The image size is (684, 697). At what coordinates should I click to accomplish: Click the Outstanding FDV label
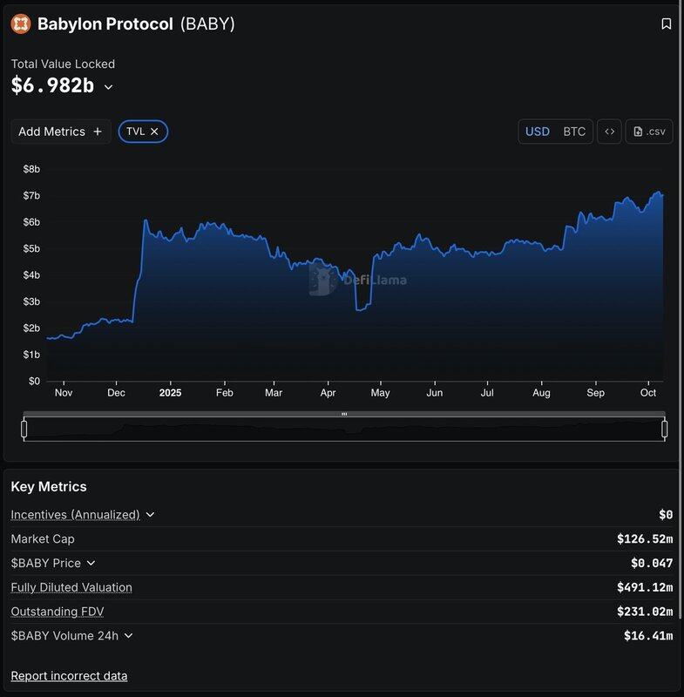point(58,612)
